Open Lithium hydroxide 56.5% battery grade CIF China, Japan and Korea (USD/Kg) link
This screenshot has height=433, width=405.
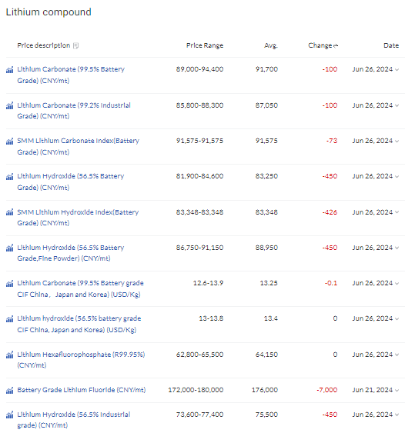[79, 324]
